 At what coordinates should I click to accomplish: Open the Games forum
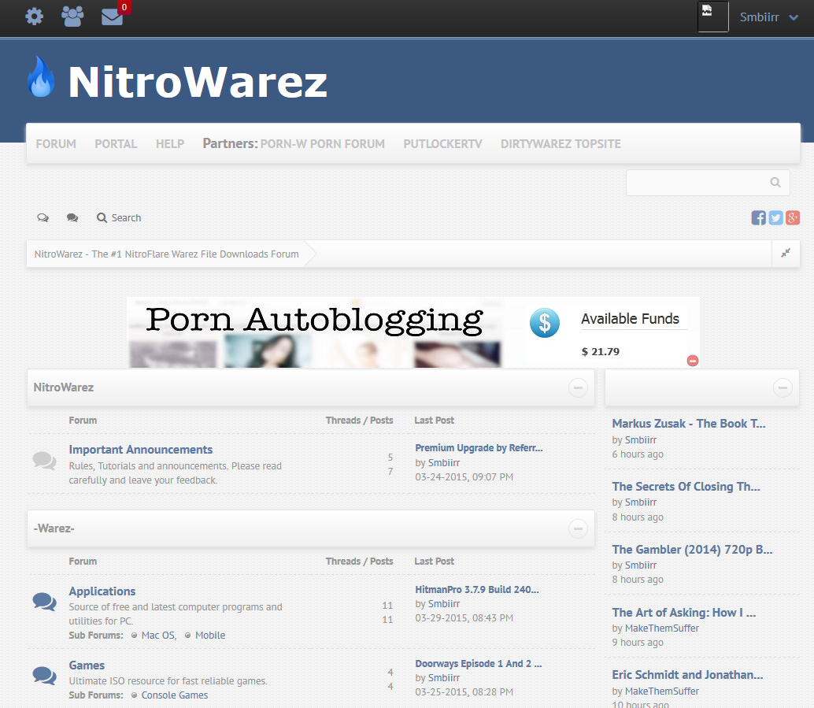click(x=87, y=665)
